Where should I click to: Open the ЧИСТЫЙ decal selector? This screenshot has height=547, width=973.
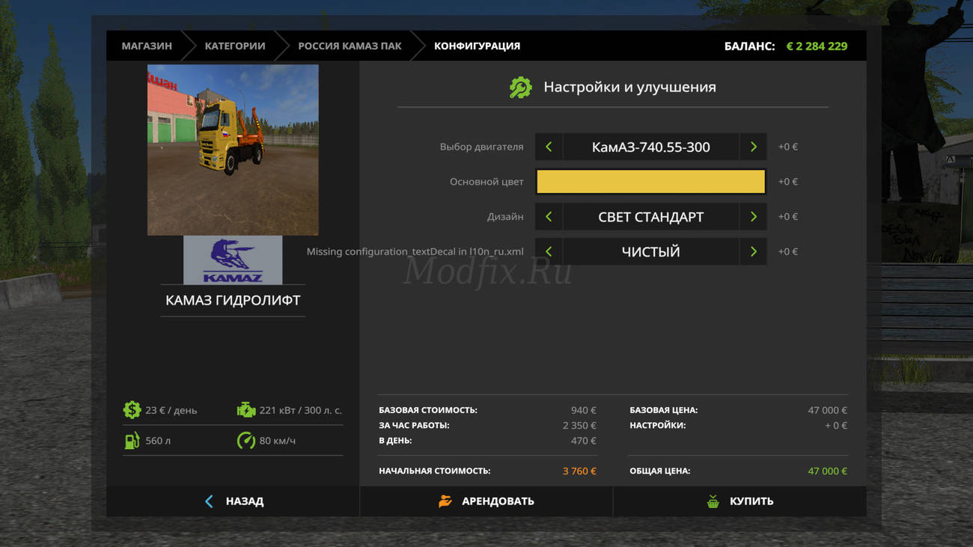pyautogui.click(x=650, y=251)
